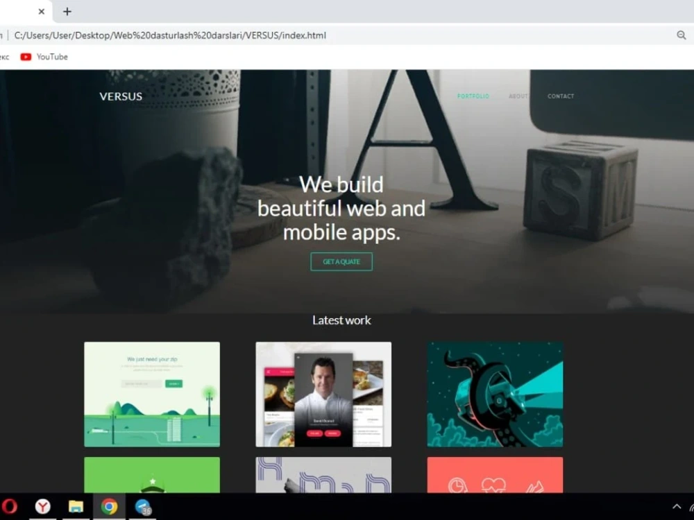
Task: Select the chef food app portfolio thumbnail
Action: click(323, 394)
